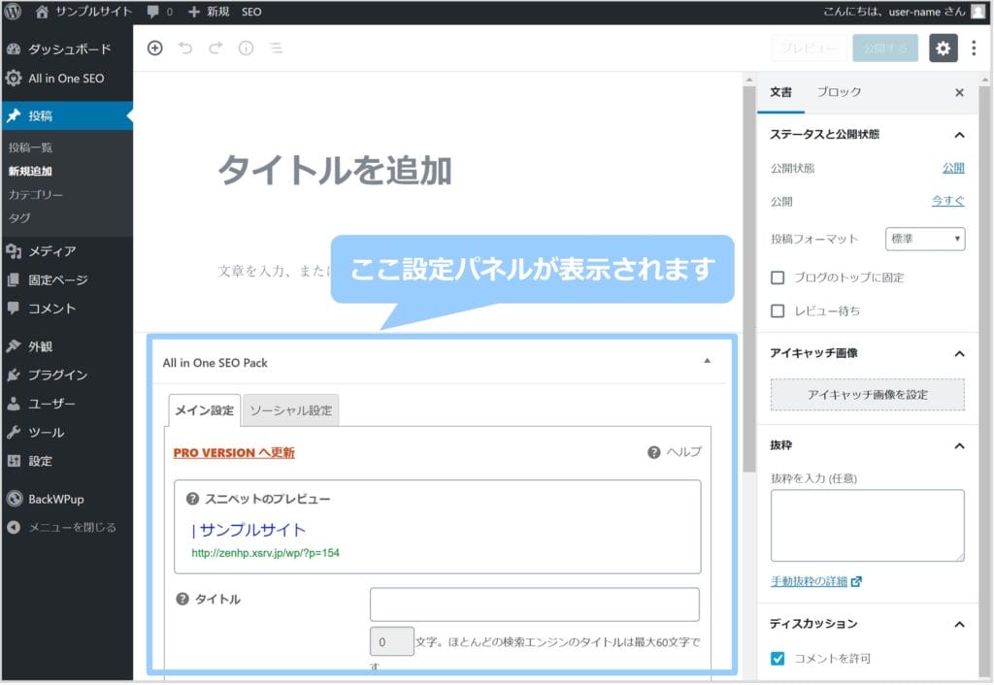Click the snippet URL zenhp.xsrv.jp text
Screen dimensions: 994x685
[266, 553]
